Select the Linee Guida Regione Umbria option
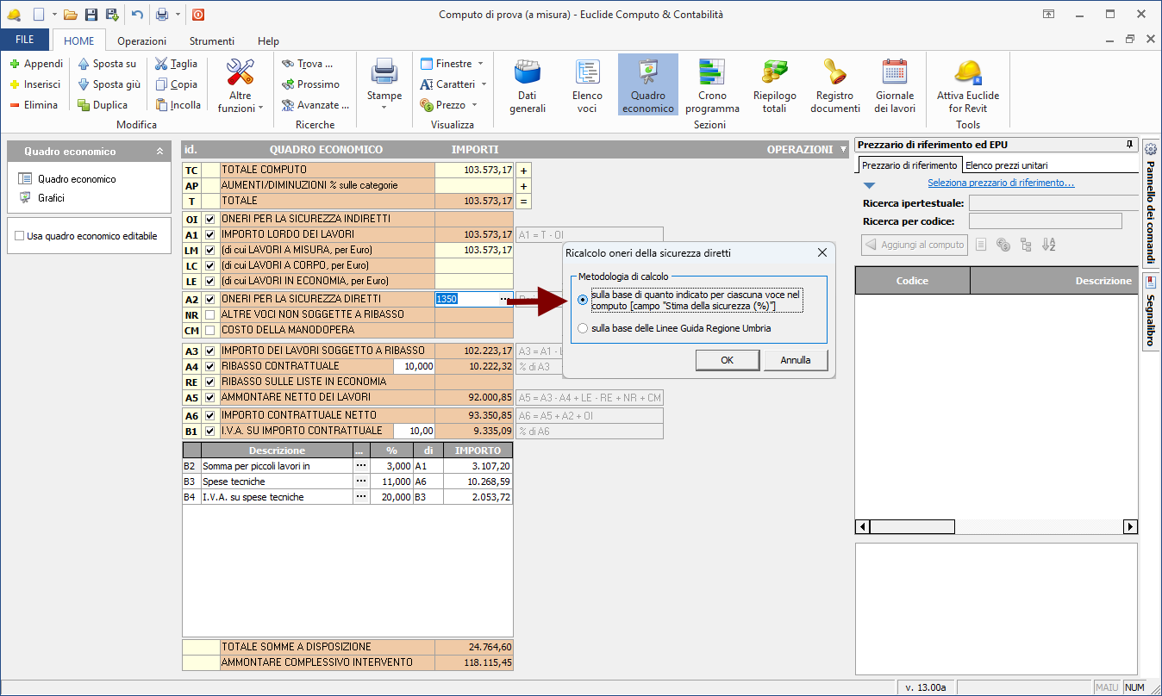 pyautogui.click(x=584, y=328)
